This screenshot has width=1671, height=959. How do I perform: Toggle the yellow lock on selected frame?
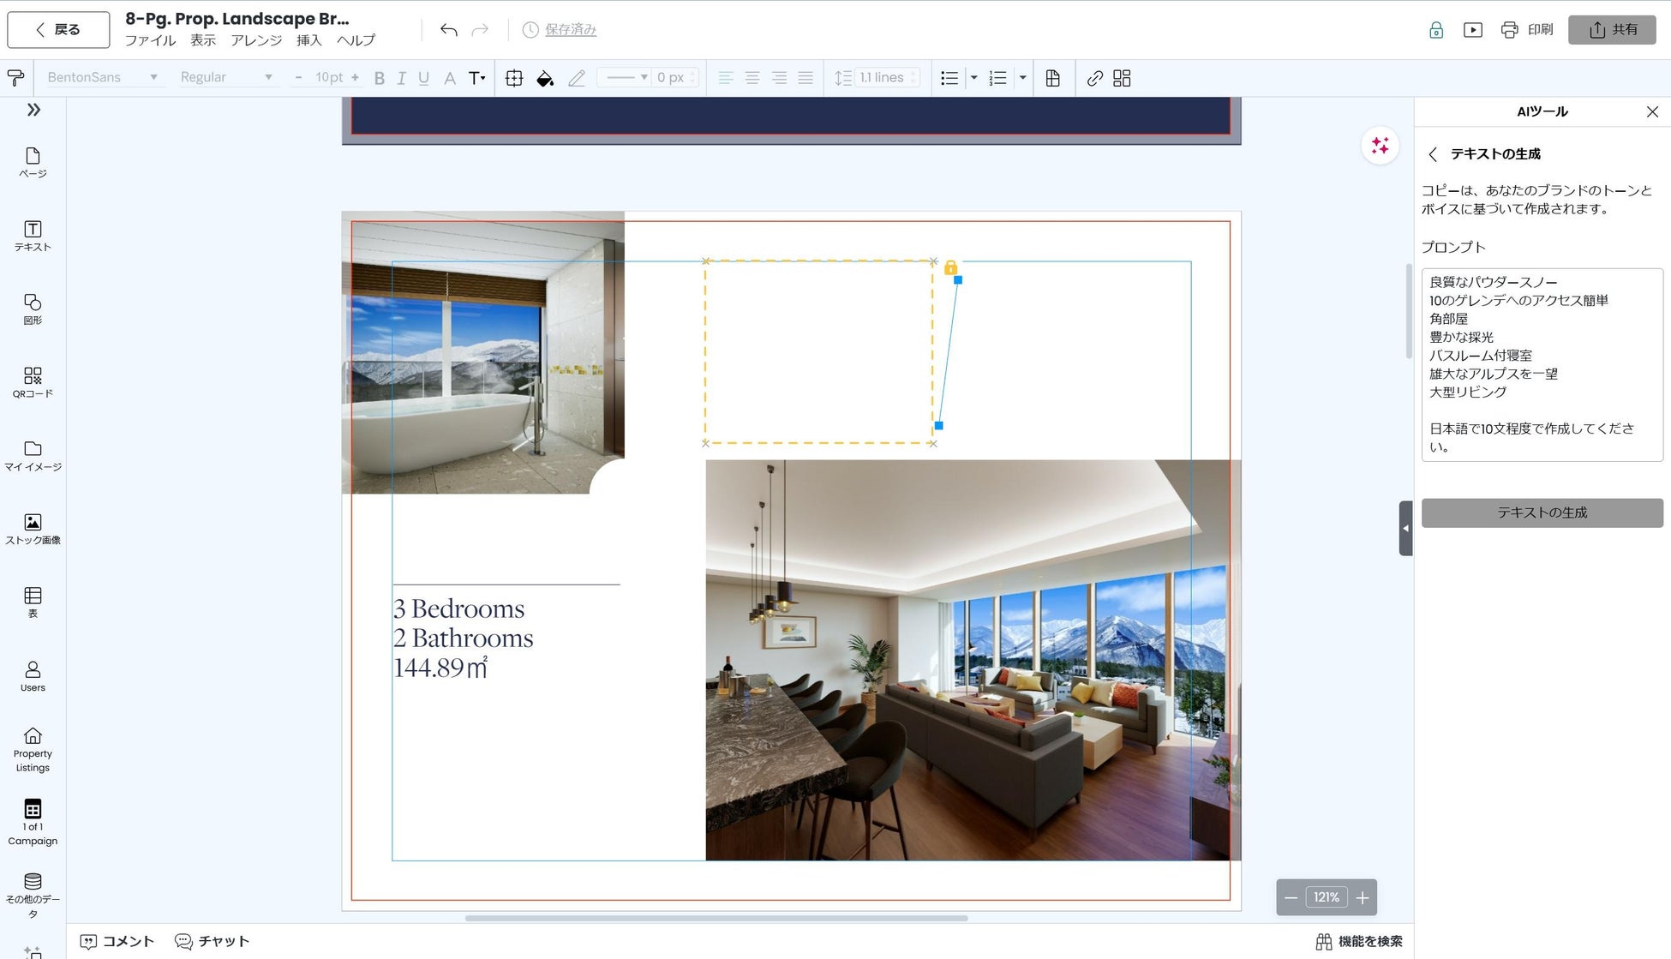[950, 268]
